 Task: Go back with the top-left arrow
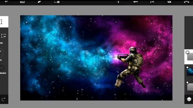6,1
